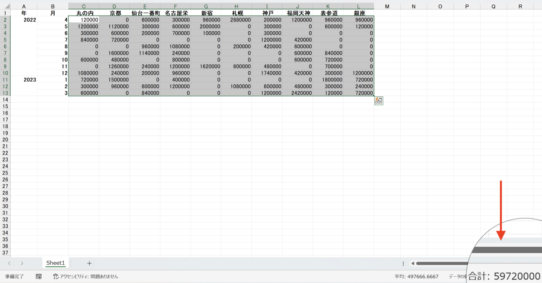Click the 丸の内 header cell

point(84,13)
